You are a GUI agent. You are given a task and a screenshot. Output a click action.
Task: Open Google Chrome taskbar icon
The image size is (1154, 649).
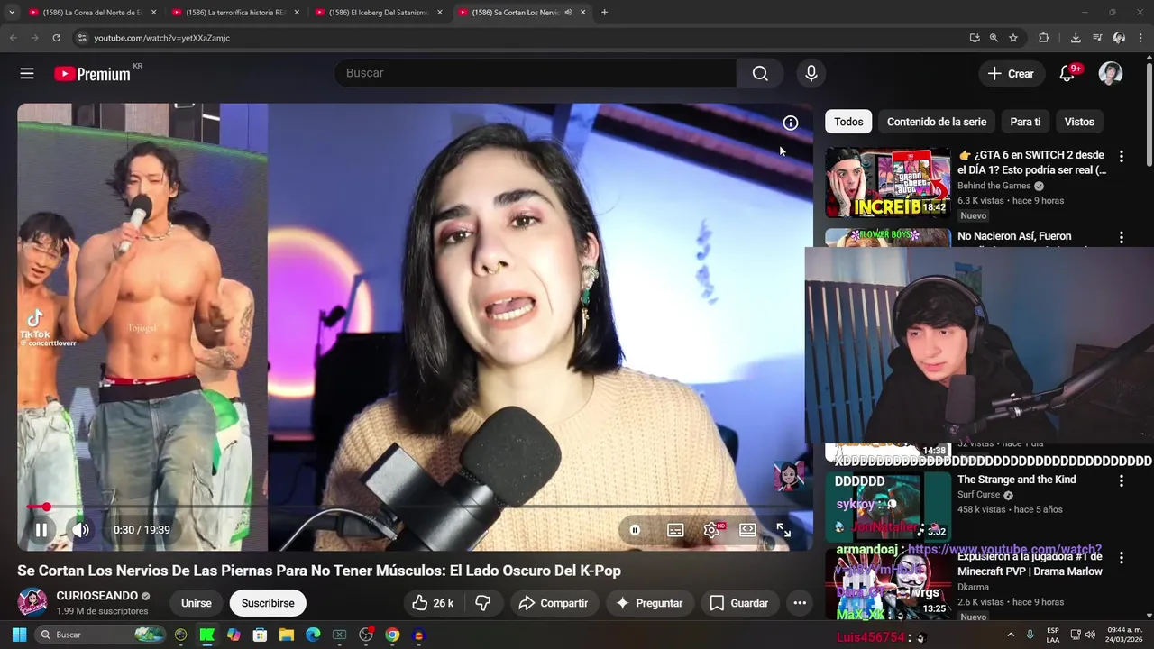[x=392, y=635]
